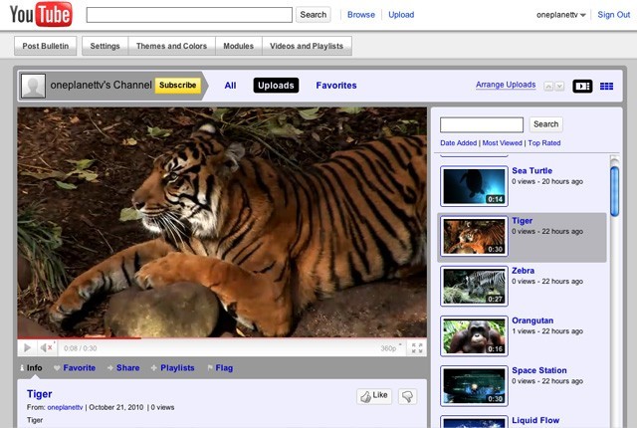Click the Sea Turtle title link
Viewport: 637px width, 428px height.
coord(531,170)
